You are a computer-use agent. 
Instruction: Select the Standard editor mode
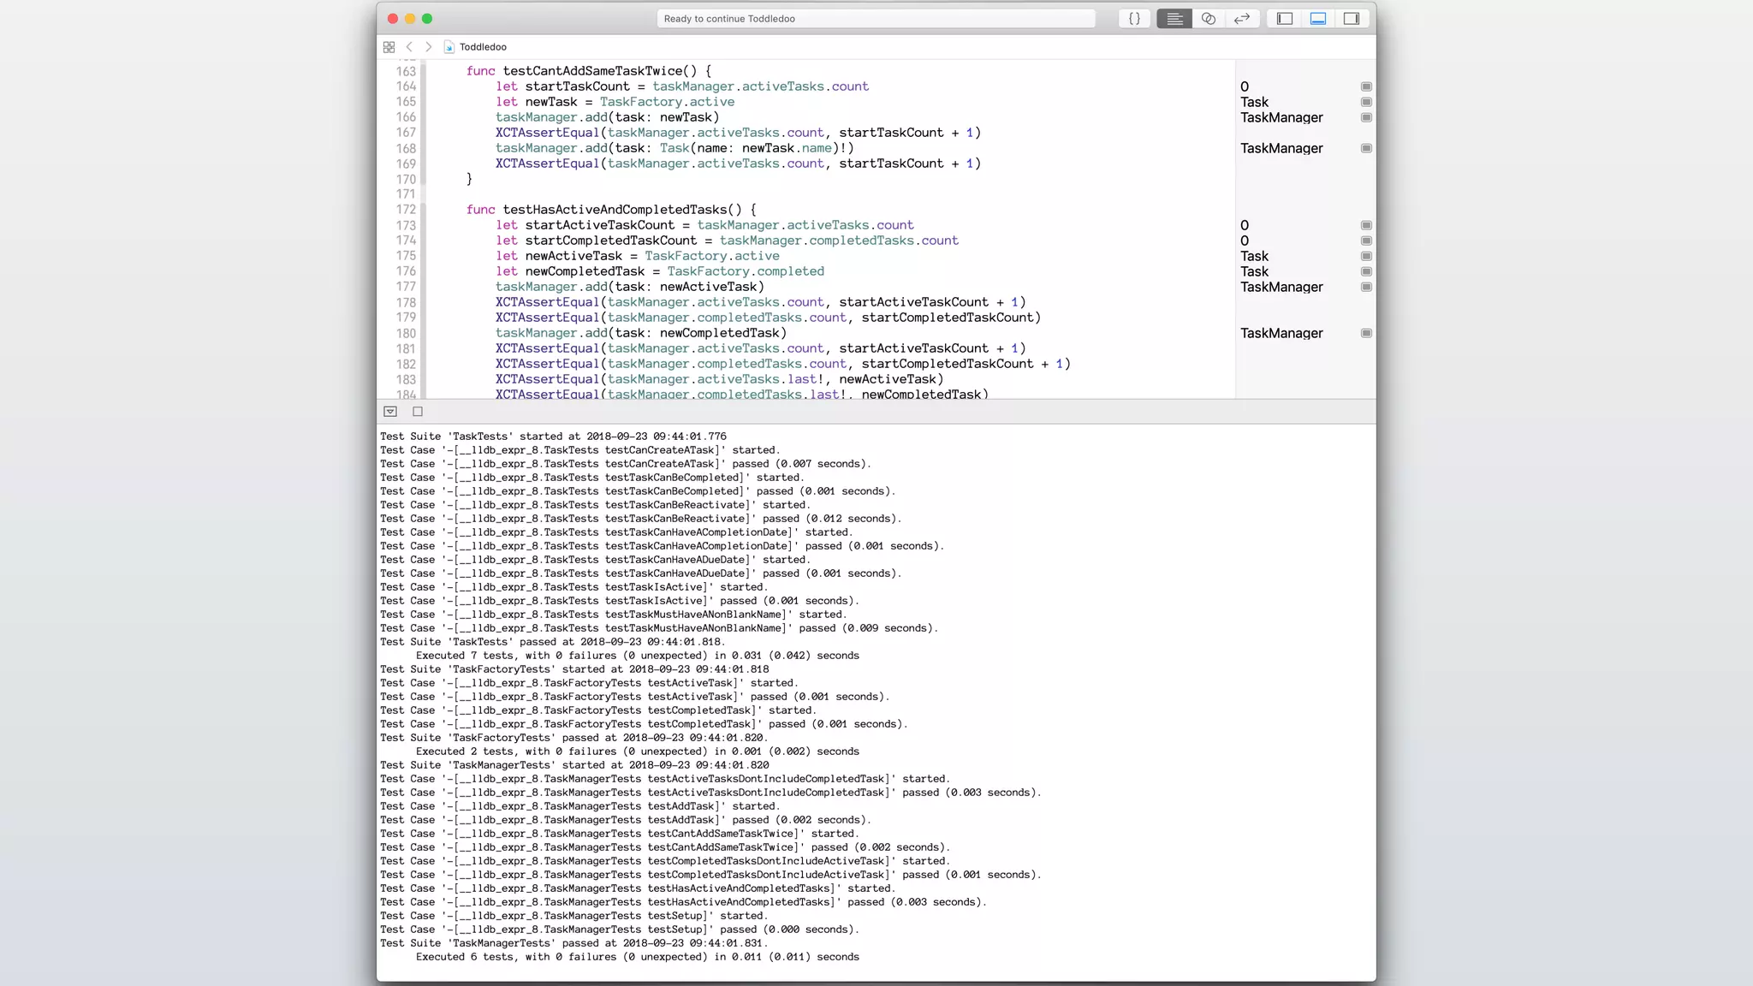point(1174,19)
